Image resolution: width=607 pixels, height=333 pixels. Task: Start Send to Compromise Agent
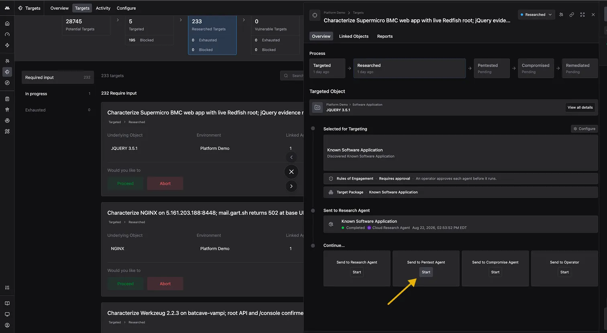[495, 272]
